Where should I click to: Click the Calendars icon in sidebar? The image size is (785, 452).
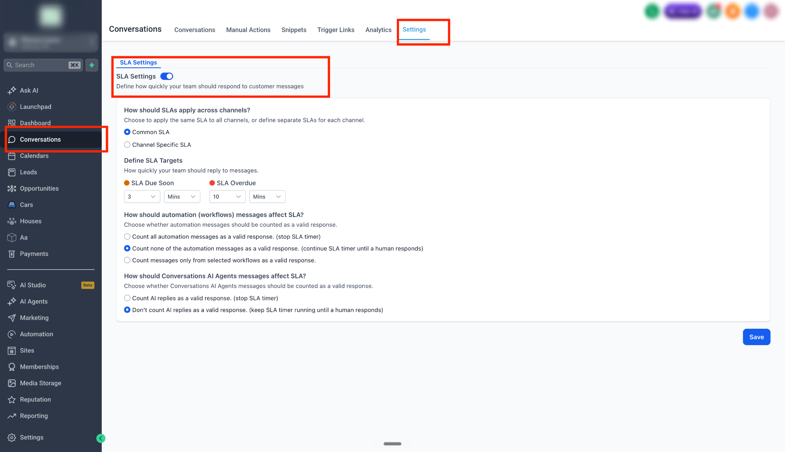[x=12, y=156]
